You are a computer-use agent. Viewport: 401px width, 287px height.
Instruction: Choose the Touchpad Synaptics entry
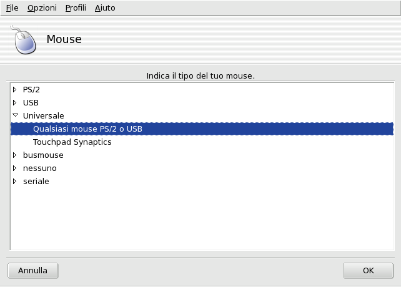[x=72, y=142]
